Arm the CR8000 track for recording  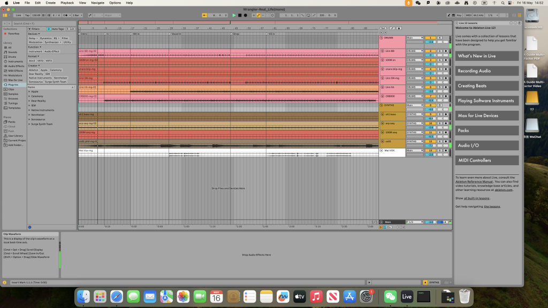click(x=446, y=96)
